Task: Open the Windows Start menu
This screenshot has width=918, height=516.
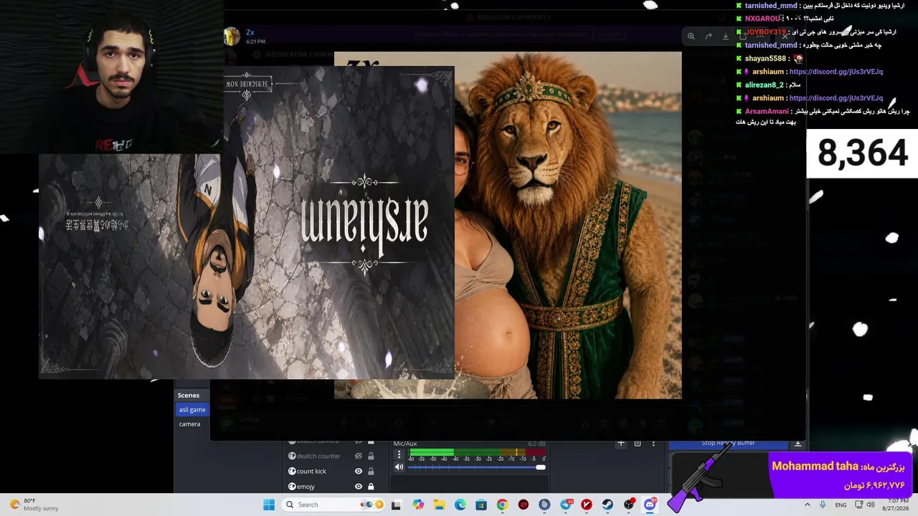Action: (x=269, y=505)
